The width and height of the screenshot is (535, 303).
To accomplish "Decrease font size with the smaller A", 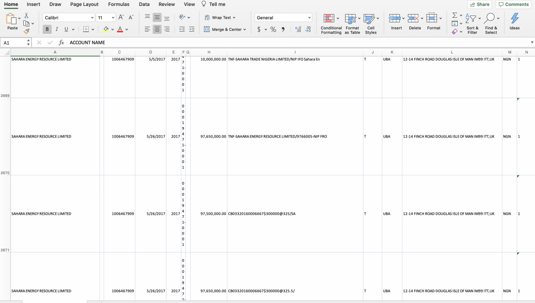I will (x=131, y=17).
